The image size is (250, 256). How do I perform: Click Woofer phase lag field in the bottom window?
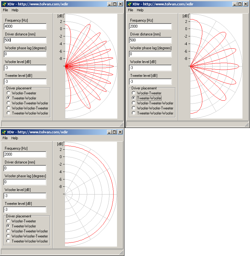tap(25, 182)
